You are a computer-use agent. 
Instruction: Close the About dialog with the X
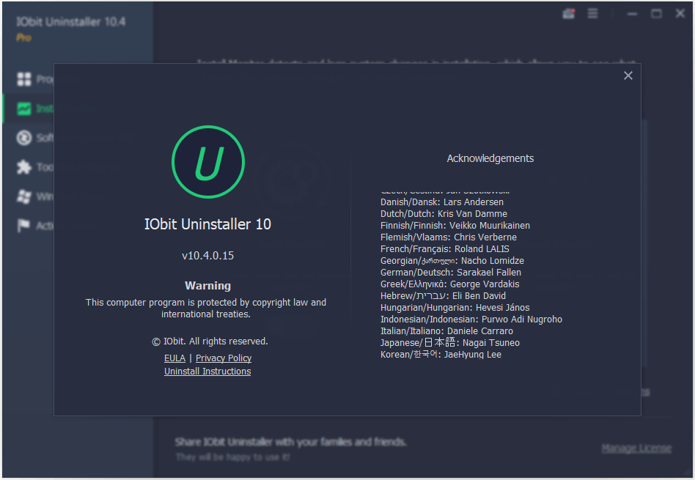[628, 75]
